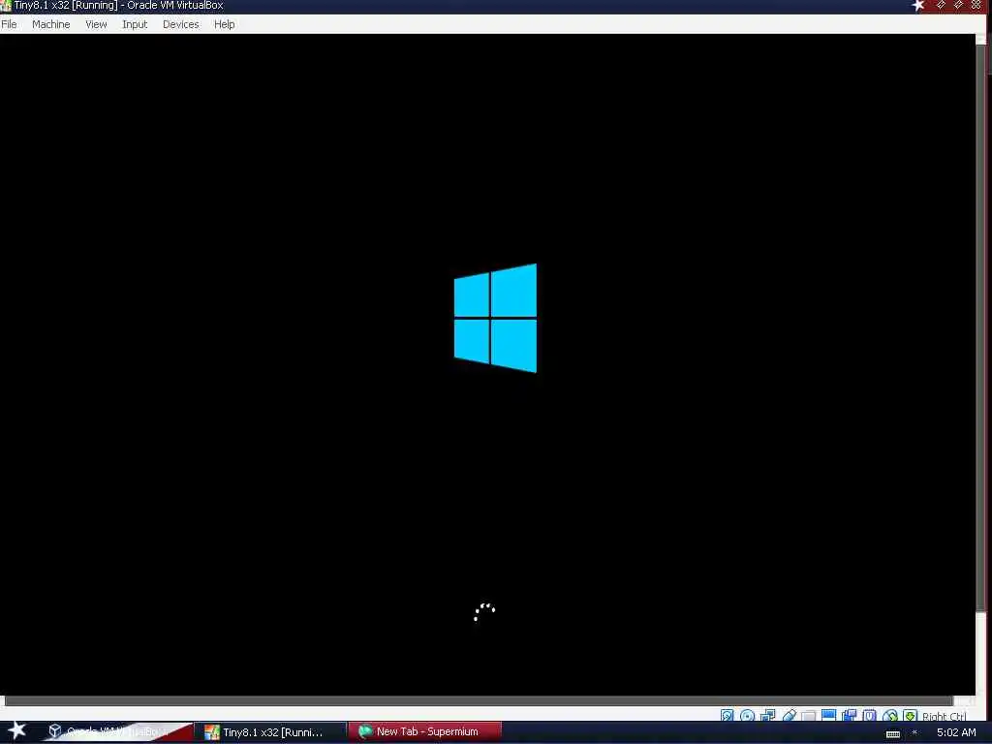The height and width of the screenshot is (744, 992).
Task: Open the View menu
Action: [96, 24]
